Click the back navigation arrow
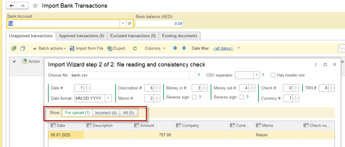This screenshot has height=147, width=345. pyautogui.click(x=12, y=6)
